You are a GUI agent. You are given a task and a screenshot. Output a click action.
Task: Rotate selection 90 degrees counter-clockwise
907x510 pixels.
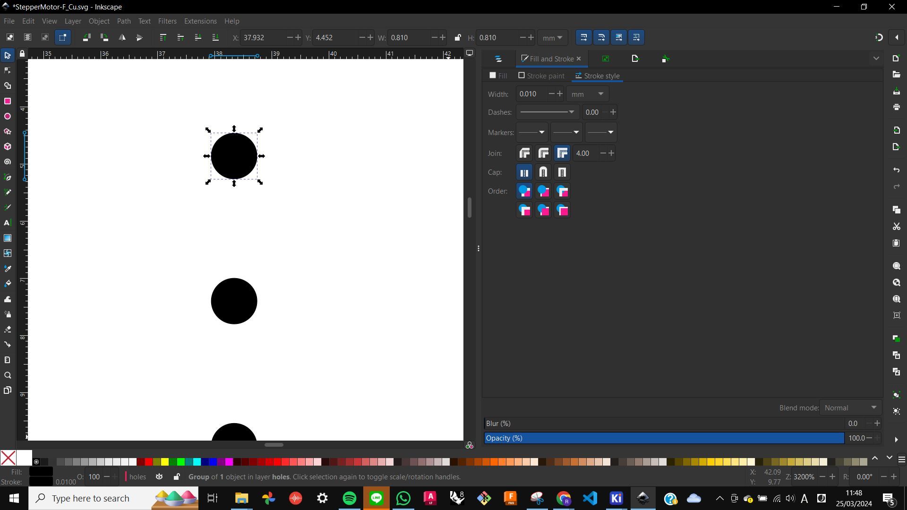86,37
